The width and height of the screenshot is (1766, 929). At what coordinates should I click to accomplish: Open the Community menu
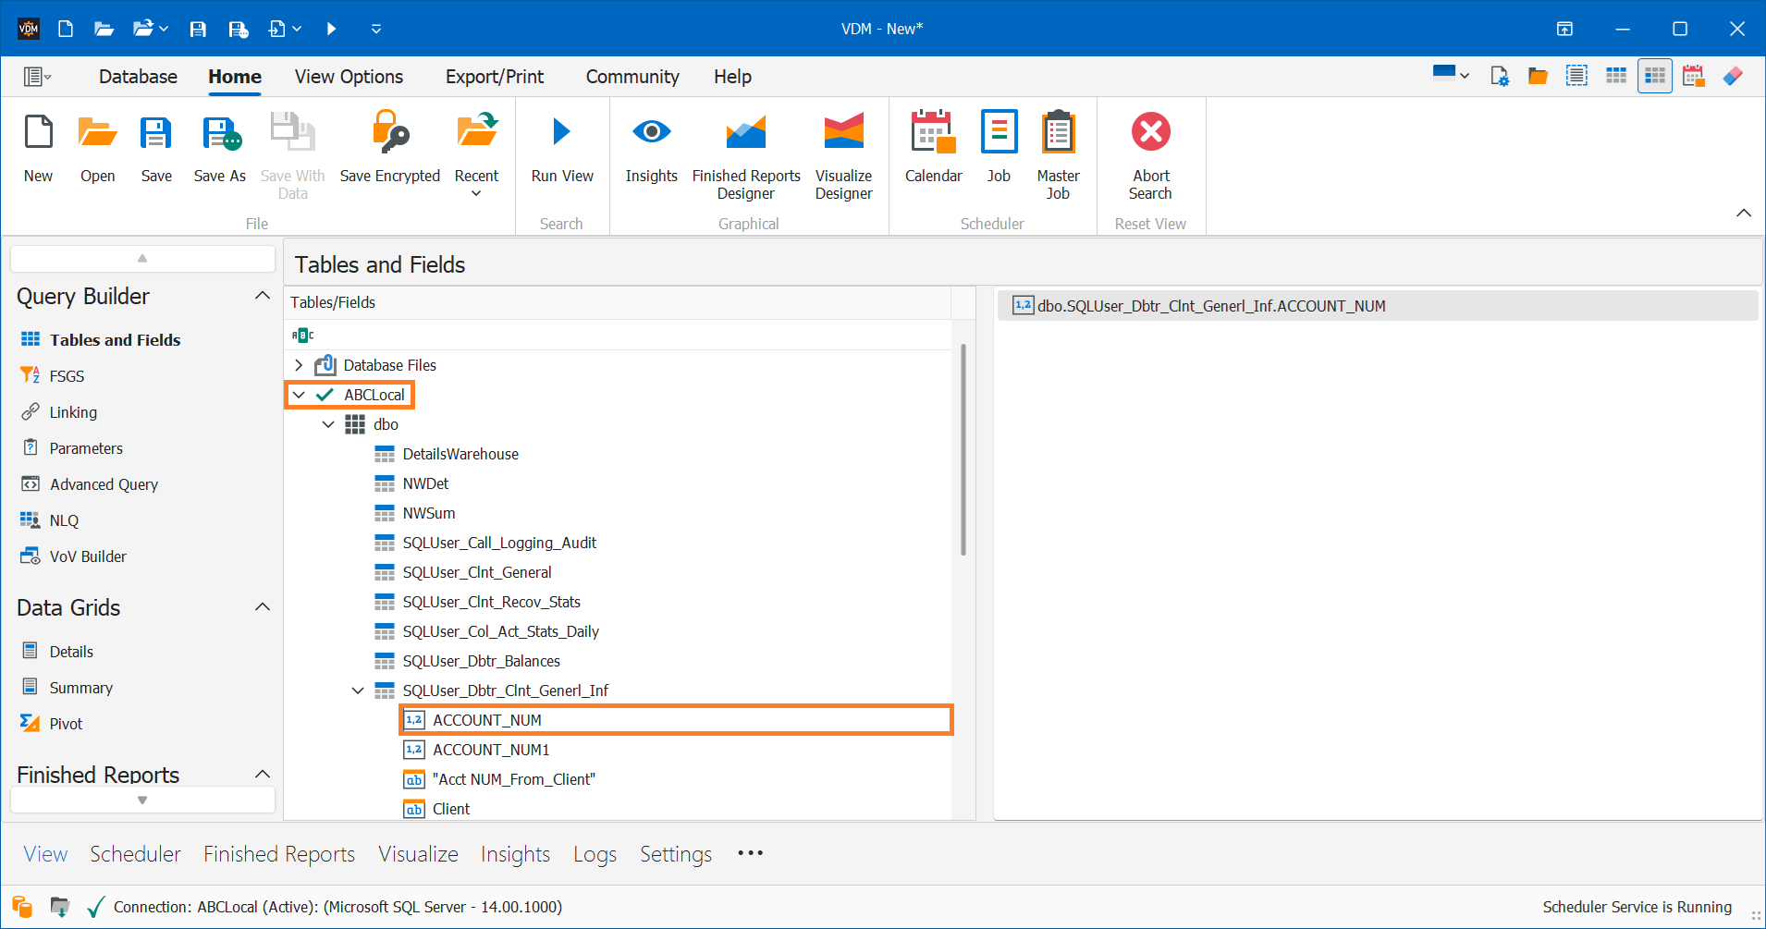pyautogui.click(x=632, y=76)
